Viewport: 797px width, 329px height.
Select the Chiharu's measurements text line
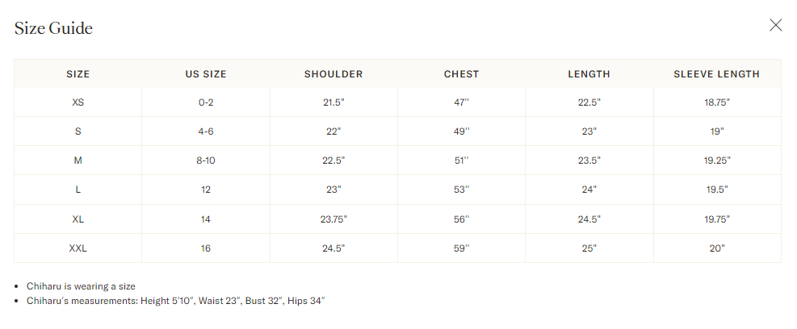(175, 301)
